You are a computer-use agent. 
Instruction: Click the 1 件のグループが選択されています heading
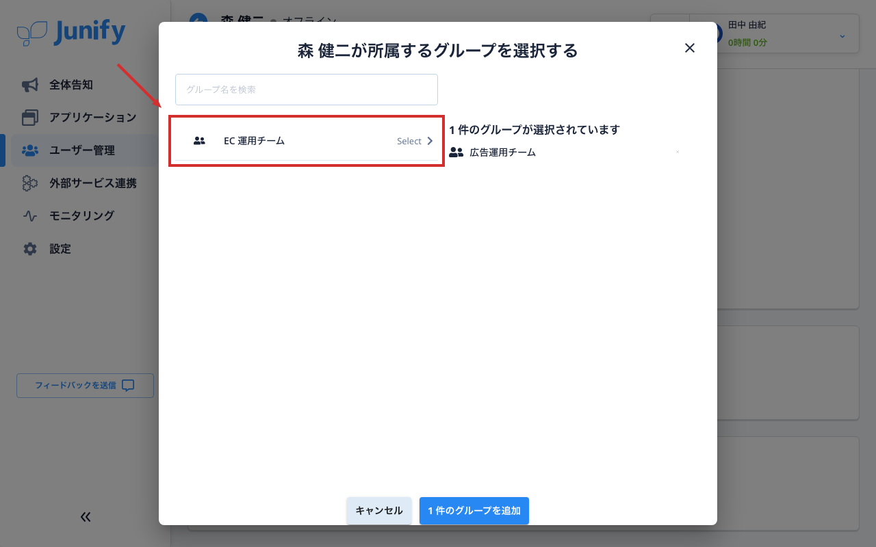(x=534, y=130)
